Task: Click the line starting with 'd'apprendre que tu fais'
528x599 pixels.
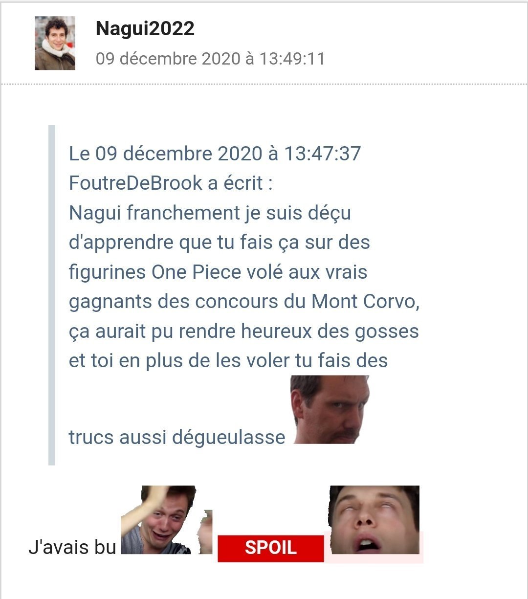Action: pyautogui.click(x=220, y=242)
